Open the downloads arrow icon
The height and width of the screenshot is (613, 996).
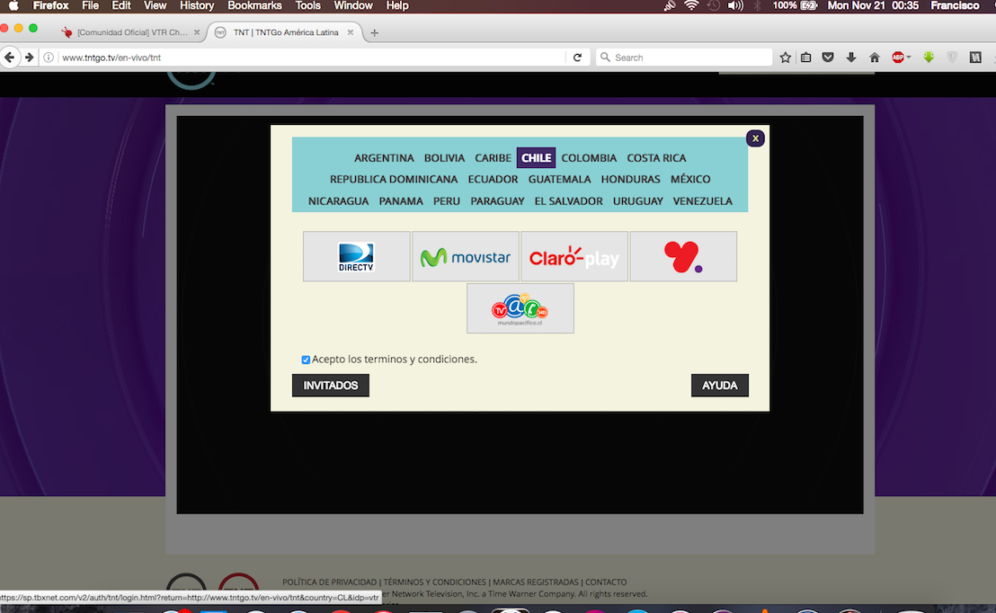click(850, 58)
